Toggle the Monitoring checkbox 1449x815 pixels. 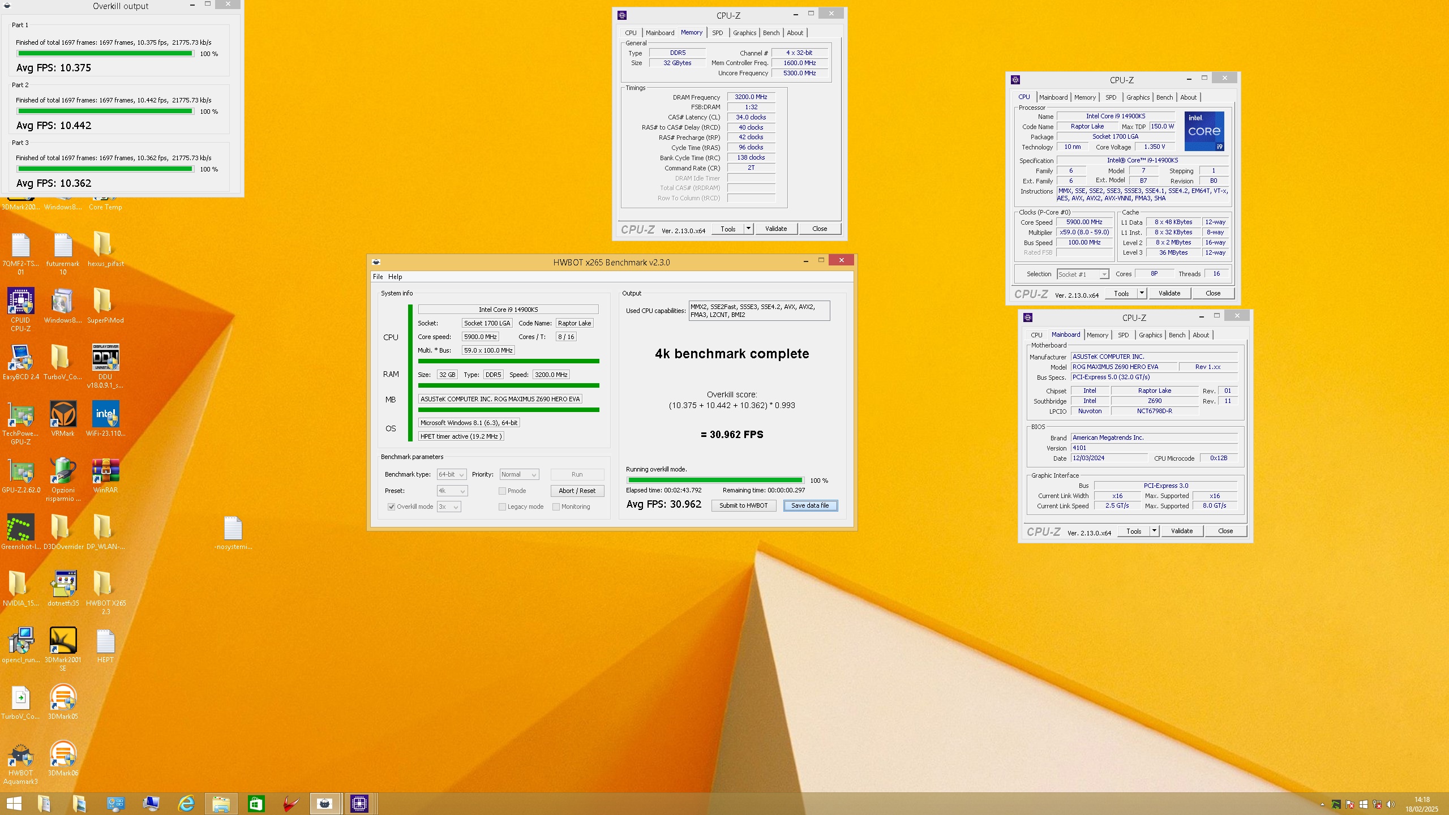[556, 507]
